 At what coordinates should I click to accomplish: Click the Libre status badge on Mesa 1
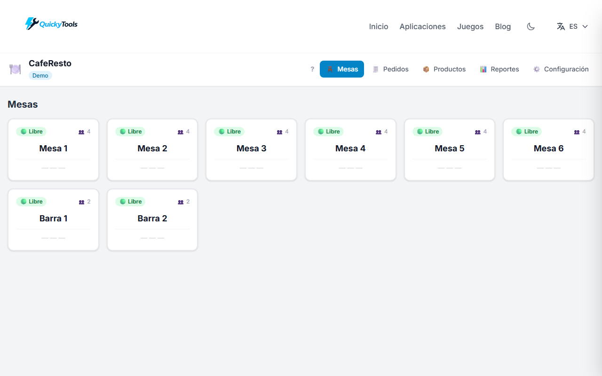[31, 132]
